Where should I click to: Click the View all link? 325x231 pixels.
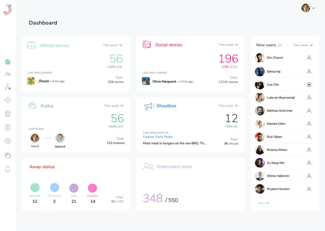click(x=263, y=203)
